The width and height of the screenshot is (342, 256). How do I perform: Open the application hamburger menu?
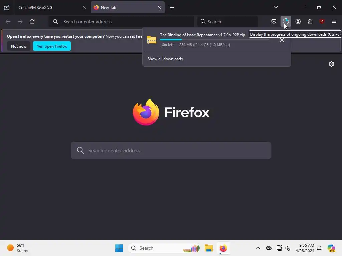tap(334, 21)
